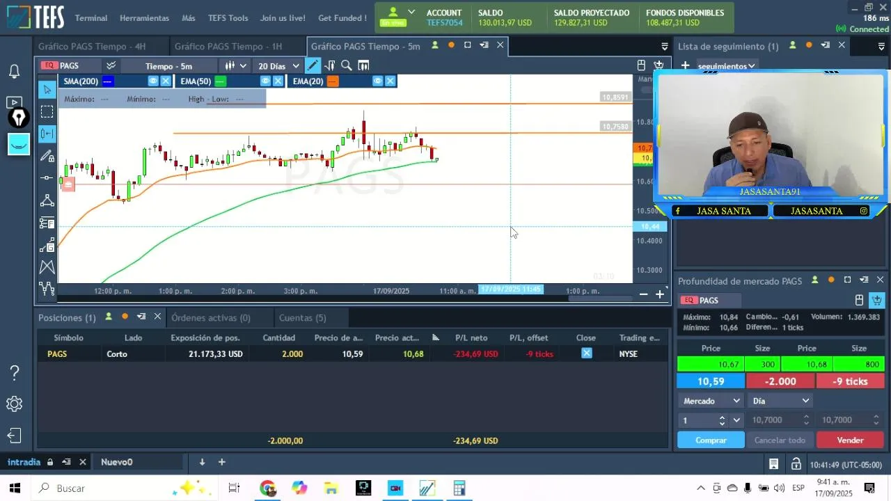Screen dimensions: 891x501
Task: Remove the SMA(200) indicator
Action: click(x=166, y=81)
